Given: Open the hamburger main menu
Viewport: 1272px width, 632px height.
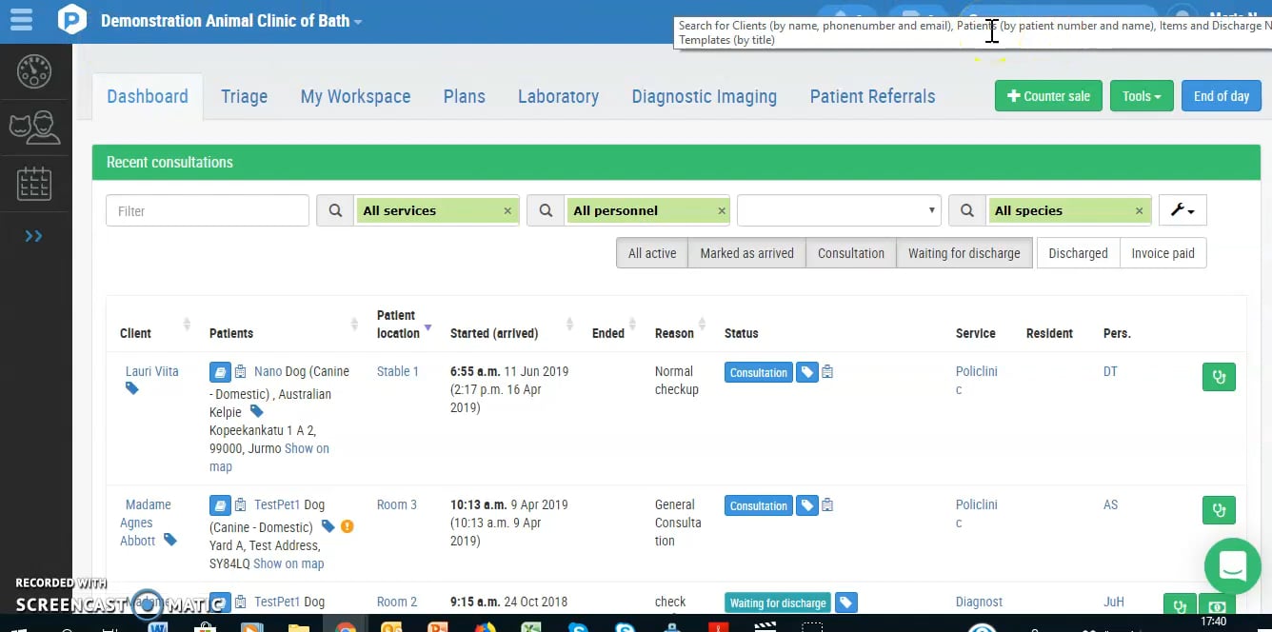Looking at the screenshot, I should pyautogui.click(x=20, y=19).
